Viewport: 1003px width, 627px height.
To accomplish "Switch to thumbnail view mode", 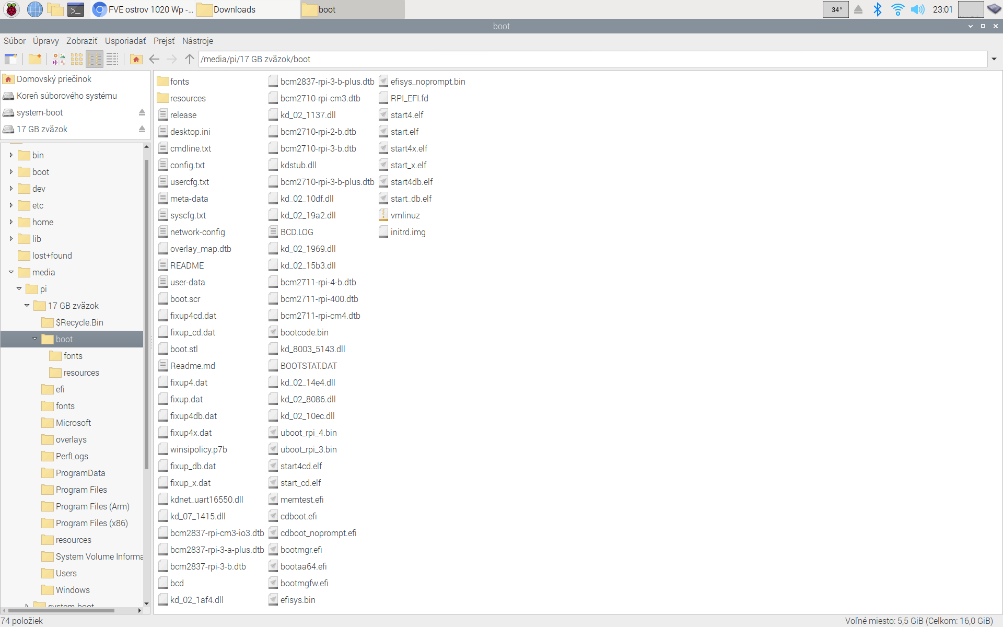I will tap(59, 59).
